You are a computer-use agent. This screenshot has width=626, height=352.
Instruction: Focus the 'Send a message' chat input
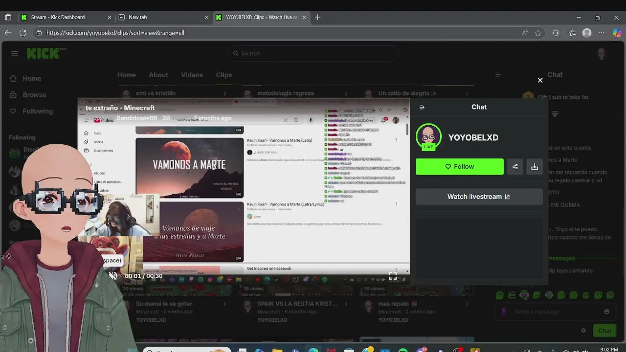click(555, 311)
